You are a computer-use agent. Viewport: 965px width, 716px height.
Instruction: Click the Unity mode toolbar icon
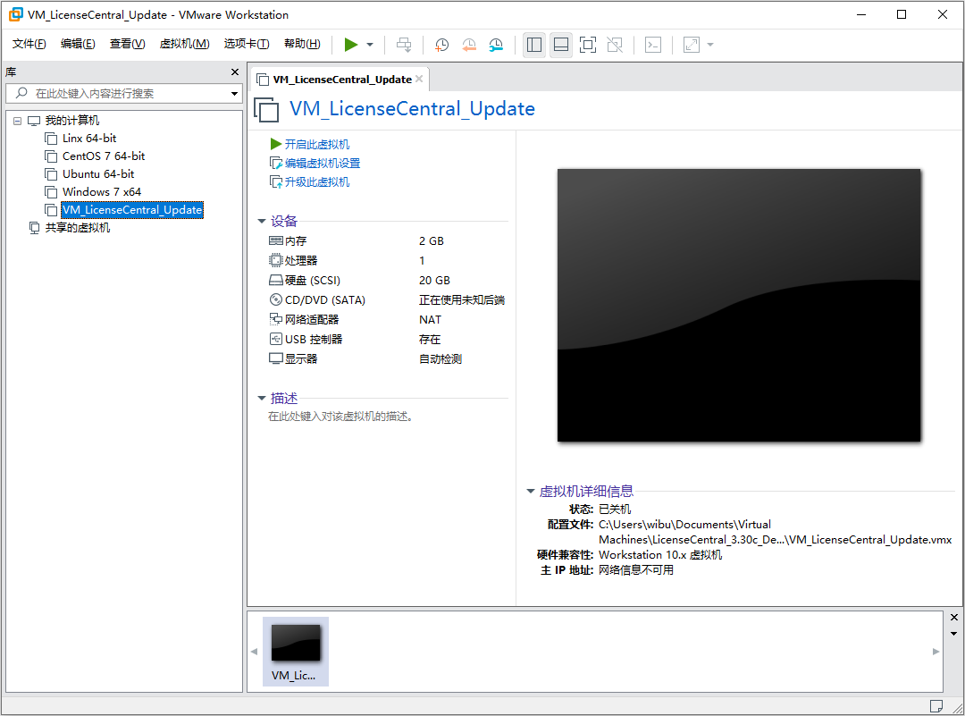(615, 45)
